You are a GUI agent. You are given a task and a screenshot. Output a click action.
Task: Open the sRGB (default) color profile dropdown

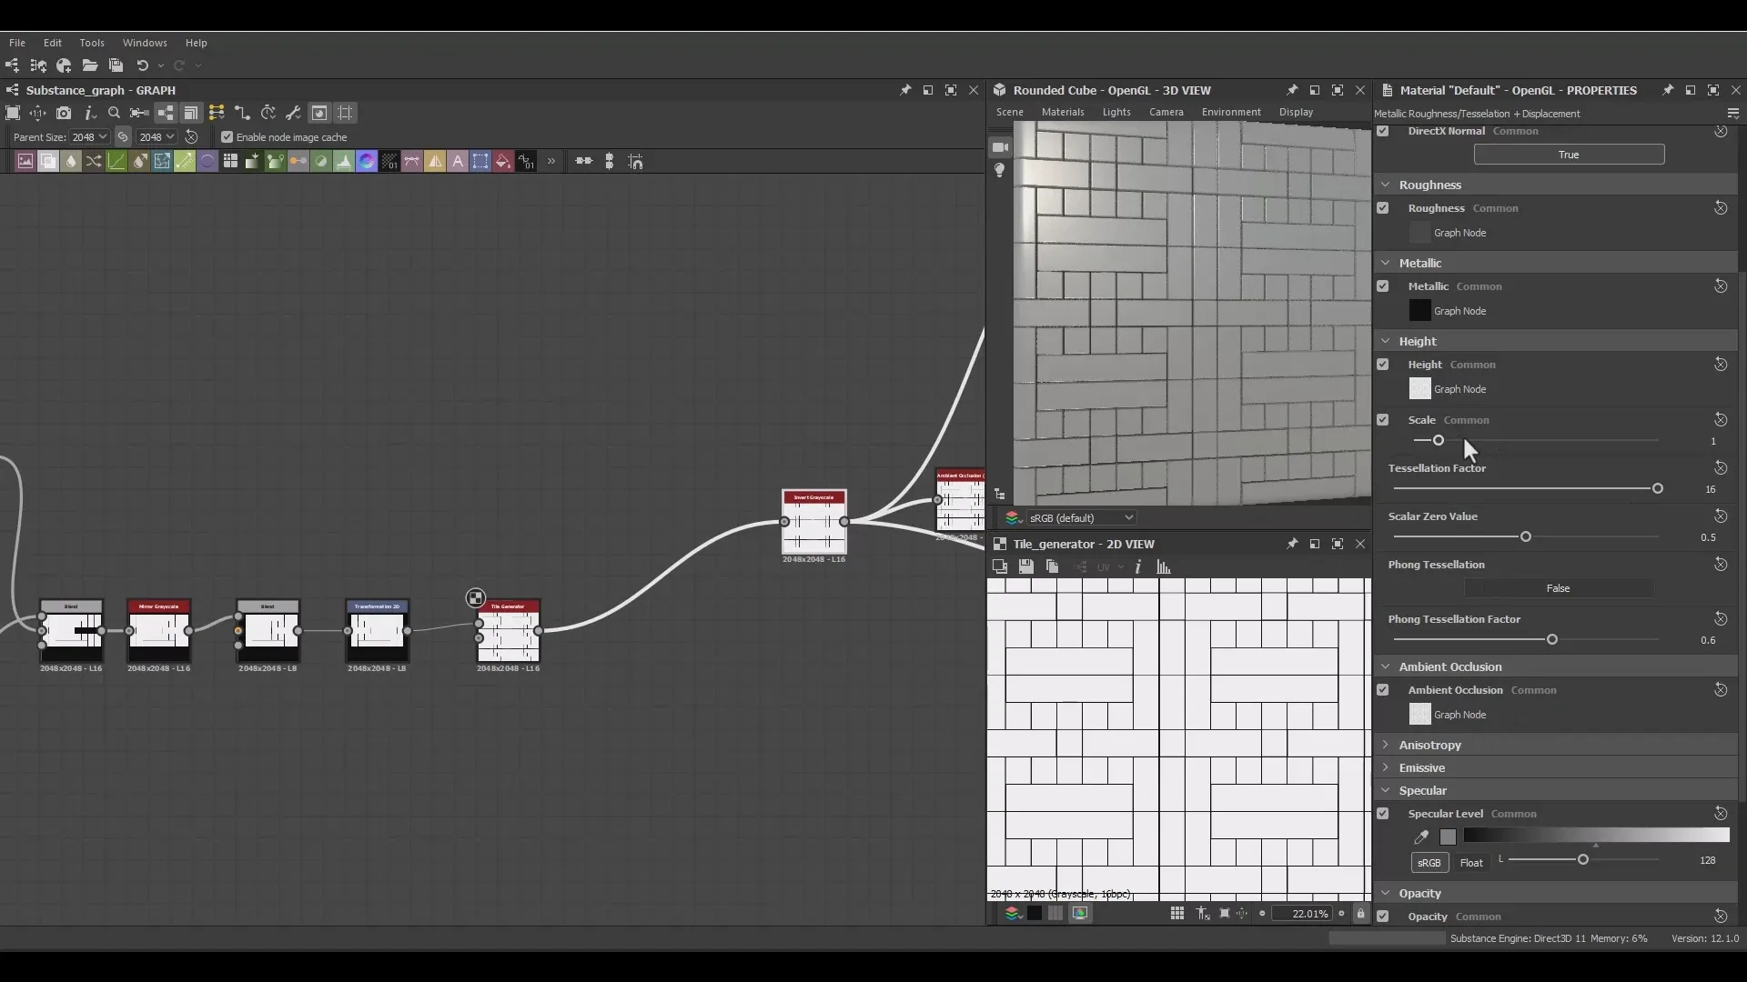pyautogui.click(x=1080, y=517)
